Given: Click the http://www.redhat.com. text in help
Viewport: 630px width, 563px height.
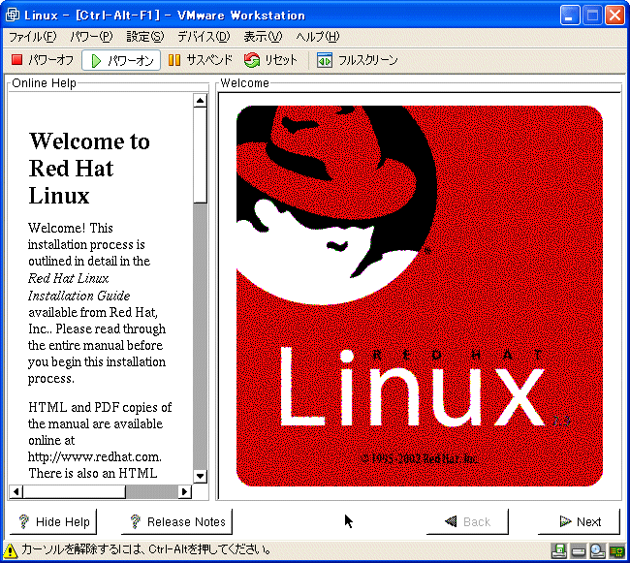Looking at the screenshot, I should point(95,457).
